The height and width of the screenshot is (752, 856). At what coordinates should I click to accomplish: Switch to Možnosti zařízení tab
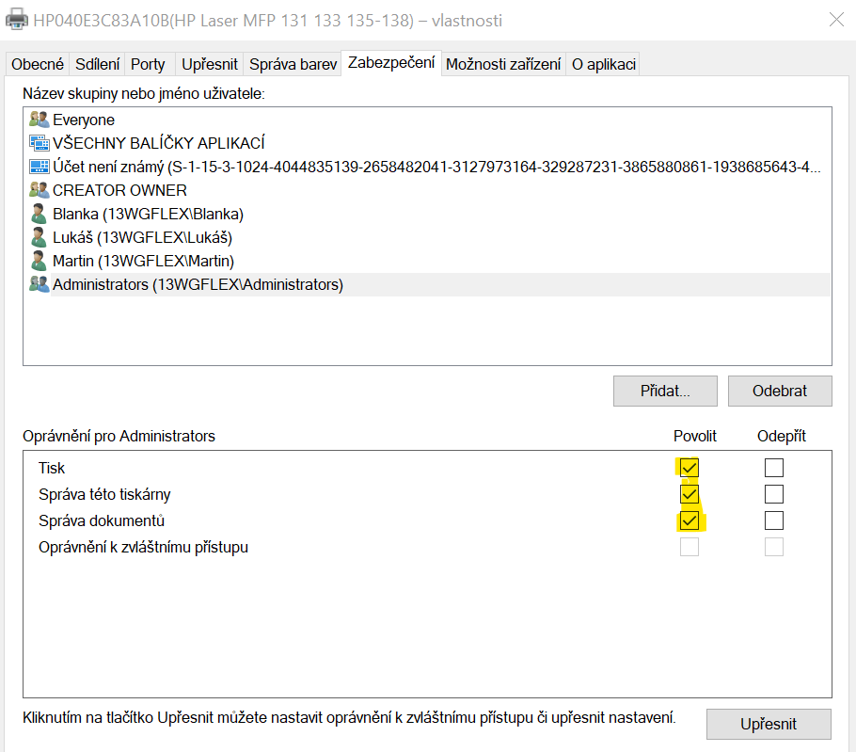[x=503, y=64]
